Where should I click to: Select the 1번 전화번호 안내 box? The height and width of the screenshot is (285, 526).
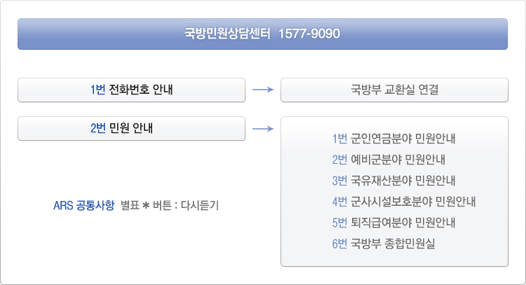tap(132, 90)
